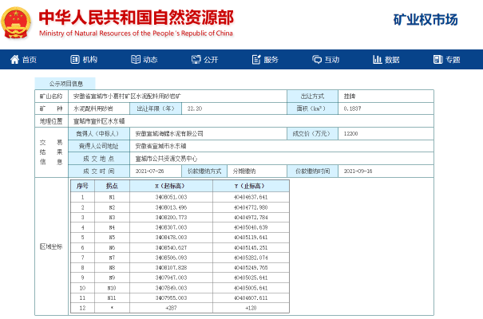Open the 数据 navigation menu item
Image resolution: width=483 pixels, height=319 pixels.
pos(392,60)
